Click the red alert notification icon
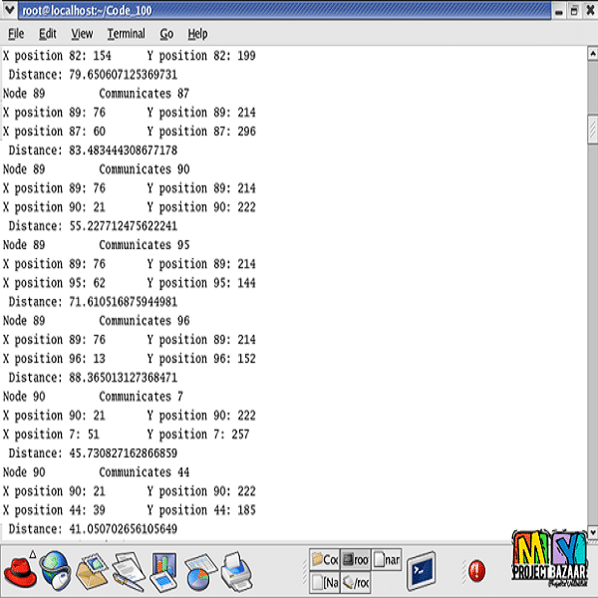 point(476,571)
